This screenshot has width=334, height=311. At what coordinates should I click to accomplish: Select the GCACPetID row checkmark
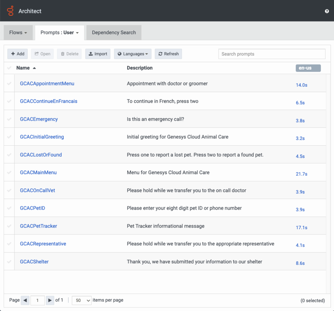click(9, 208)
